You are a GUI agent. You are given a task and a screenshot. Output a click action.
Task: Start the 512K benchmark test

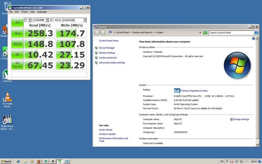click(x=17, y=44)
